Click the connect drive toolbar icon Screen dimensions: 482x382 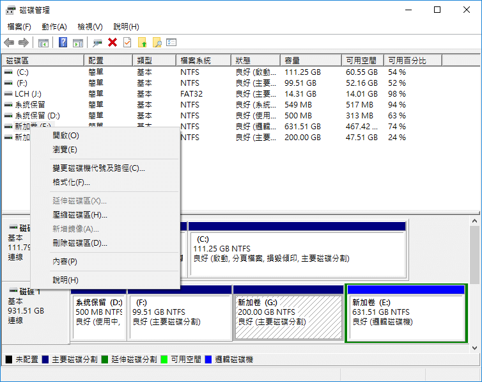tap(97, 42)
